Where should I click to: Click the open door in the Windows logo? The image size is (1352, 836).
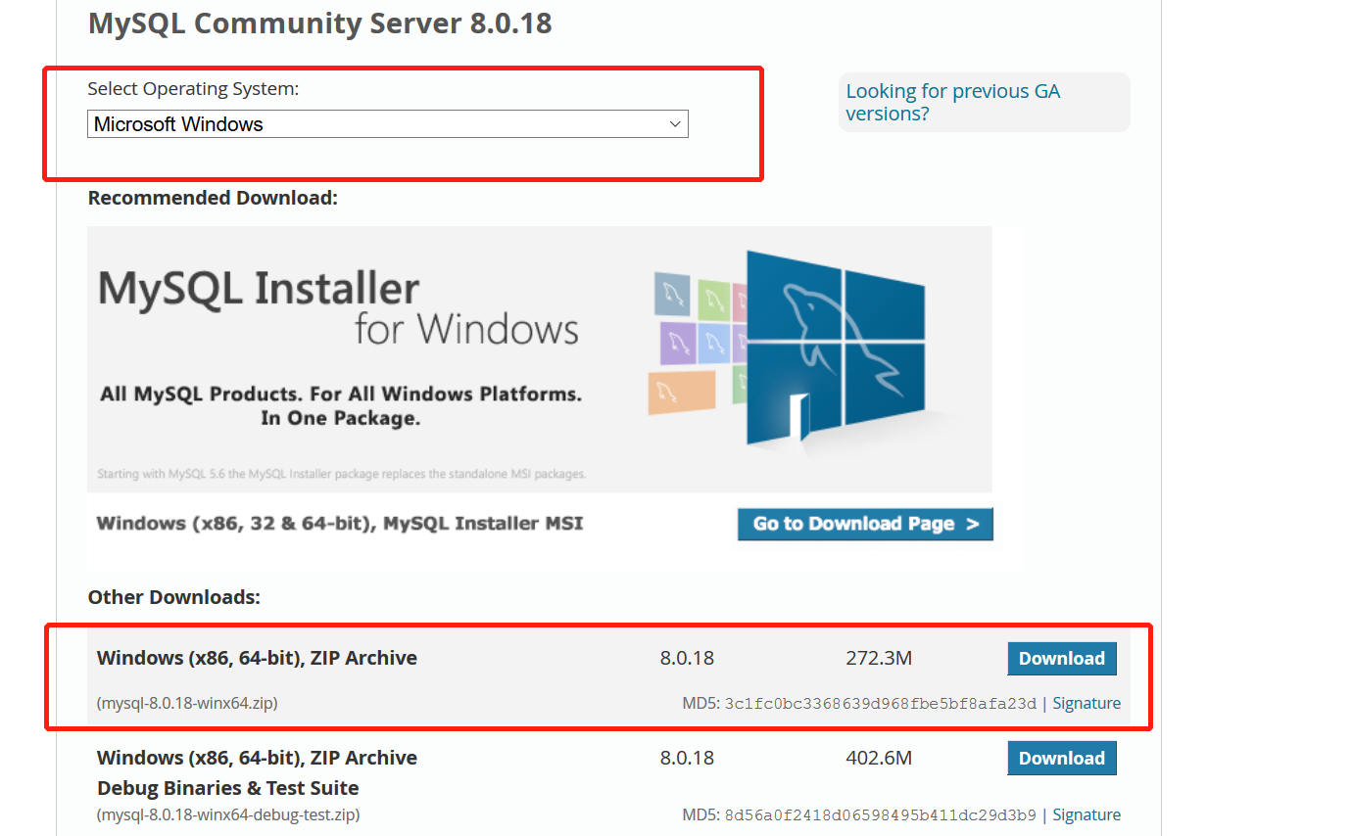click(x=798, y=414)
